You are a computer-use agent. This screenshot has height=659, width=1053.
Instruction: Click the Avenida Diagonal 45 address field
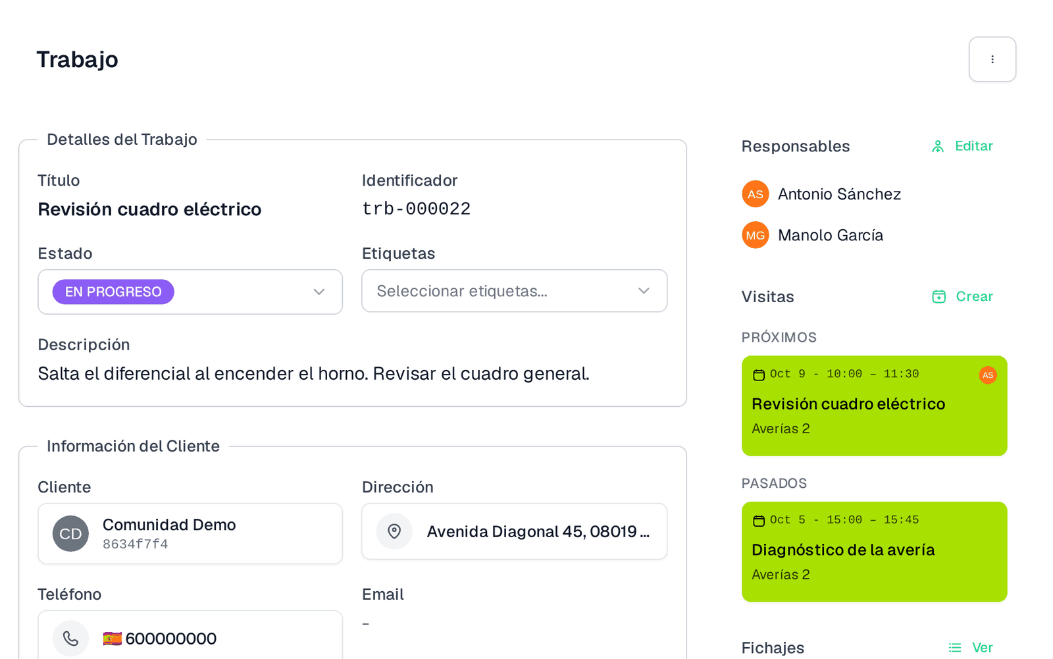[x=515, y=531]
